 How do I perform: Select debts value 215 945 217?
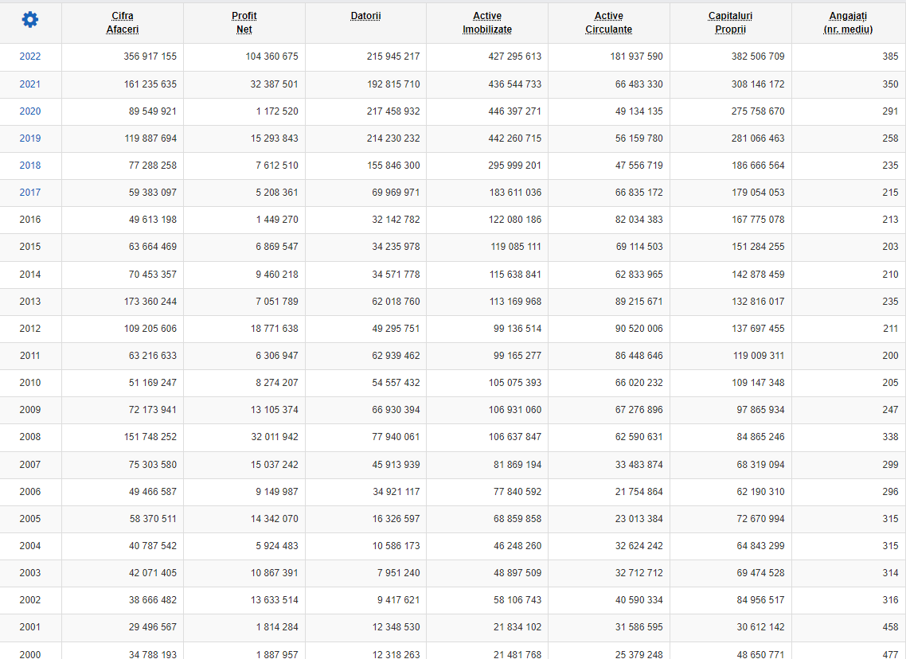pos(393,57)
